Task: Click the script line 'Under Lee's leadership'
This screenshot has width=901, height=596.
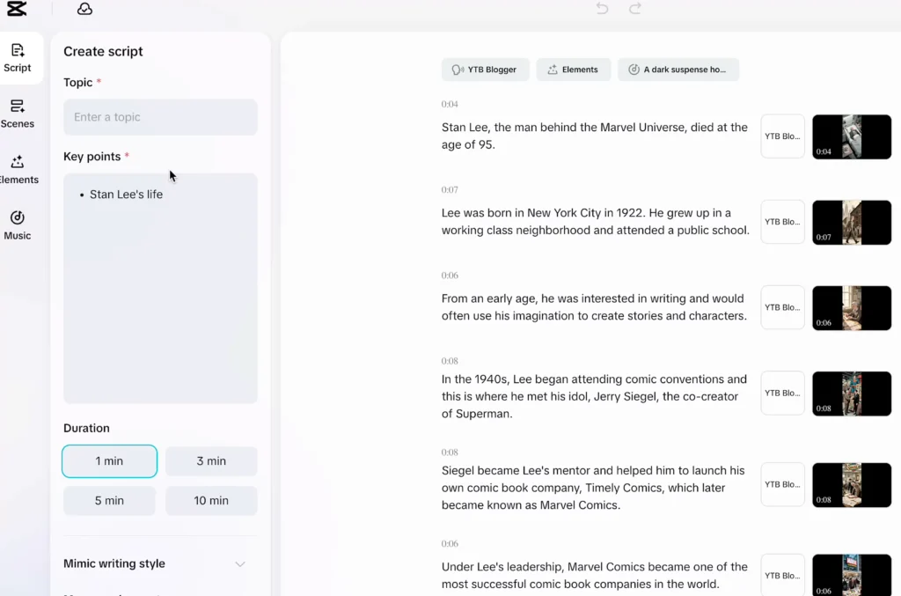Action: pyautogui.click(x=594, y=575)
